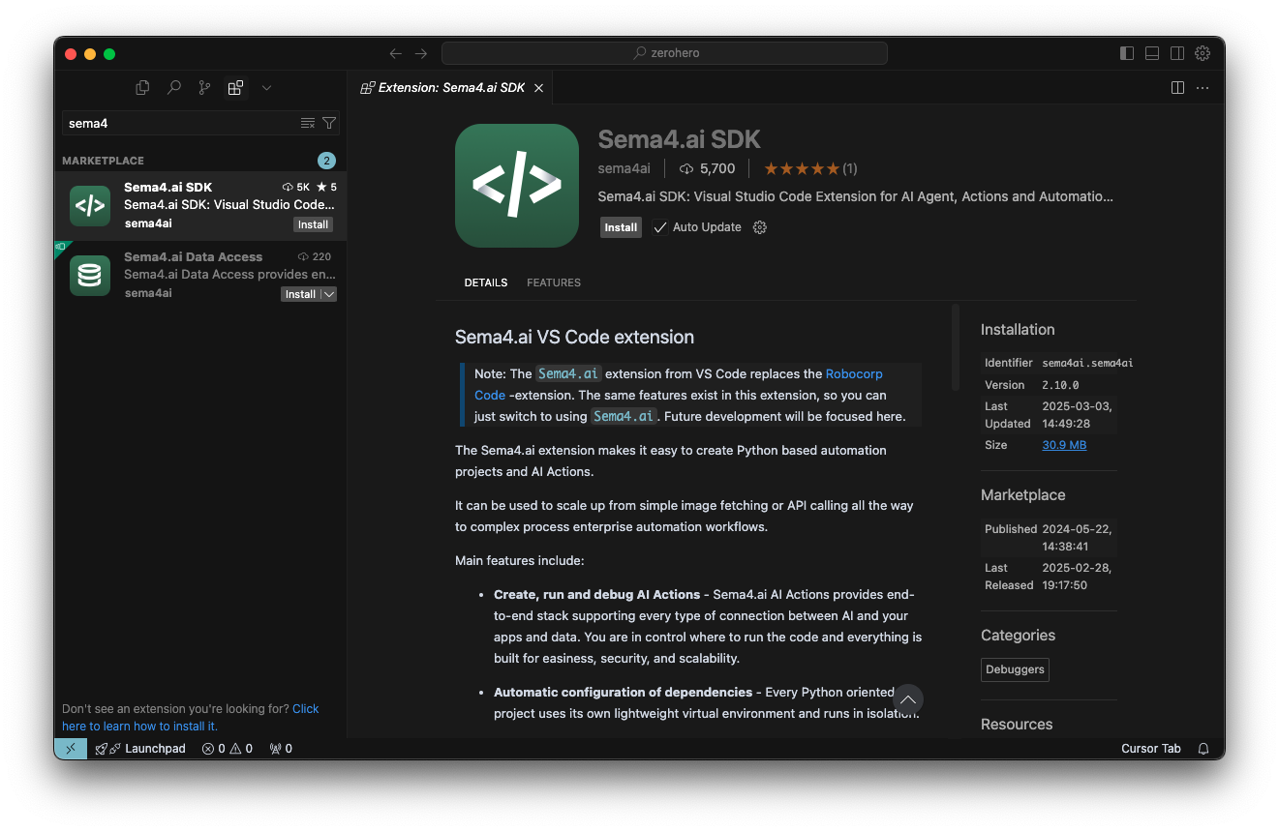Open the Explorer view icon
Screen dimensions: 1279x831
[x=142, y=87]
